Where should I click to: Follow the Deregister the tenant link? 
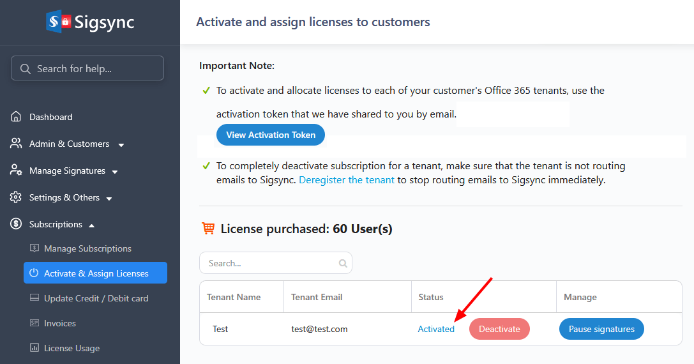tap(347, 180)
